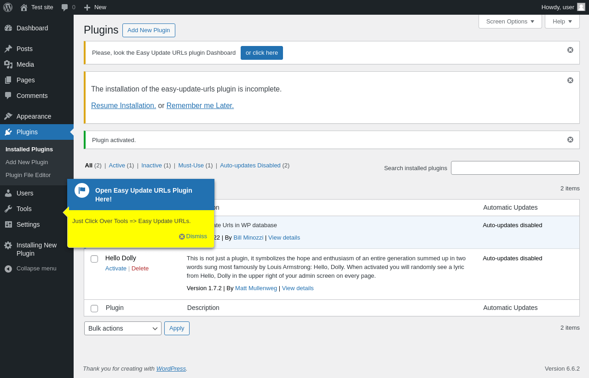This screenshot has height=378, width=589.
Task: Go to Dashboard menu item
Action: [x=37, y=28]
